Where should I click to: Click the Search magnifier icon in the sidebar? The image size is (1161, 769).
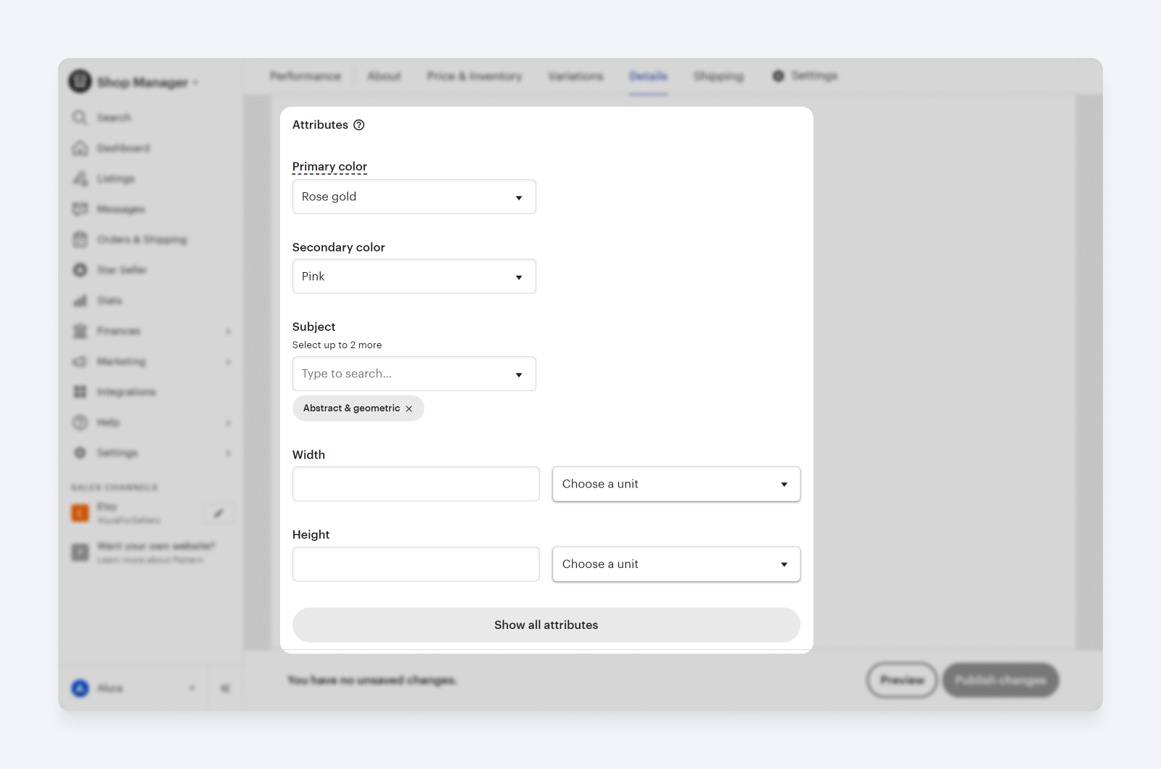coord(80,118)
